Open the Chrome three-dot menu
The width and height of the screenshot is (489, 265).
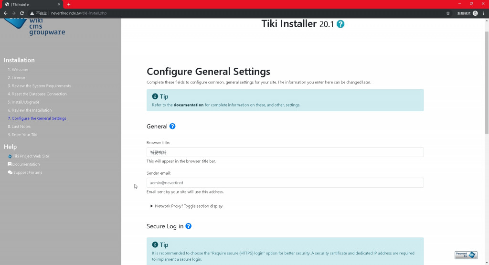click(484, 13)
